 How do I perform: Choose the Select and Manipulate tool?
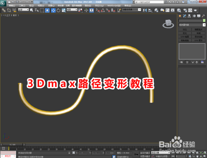point(86,10)
